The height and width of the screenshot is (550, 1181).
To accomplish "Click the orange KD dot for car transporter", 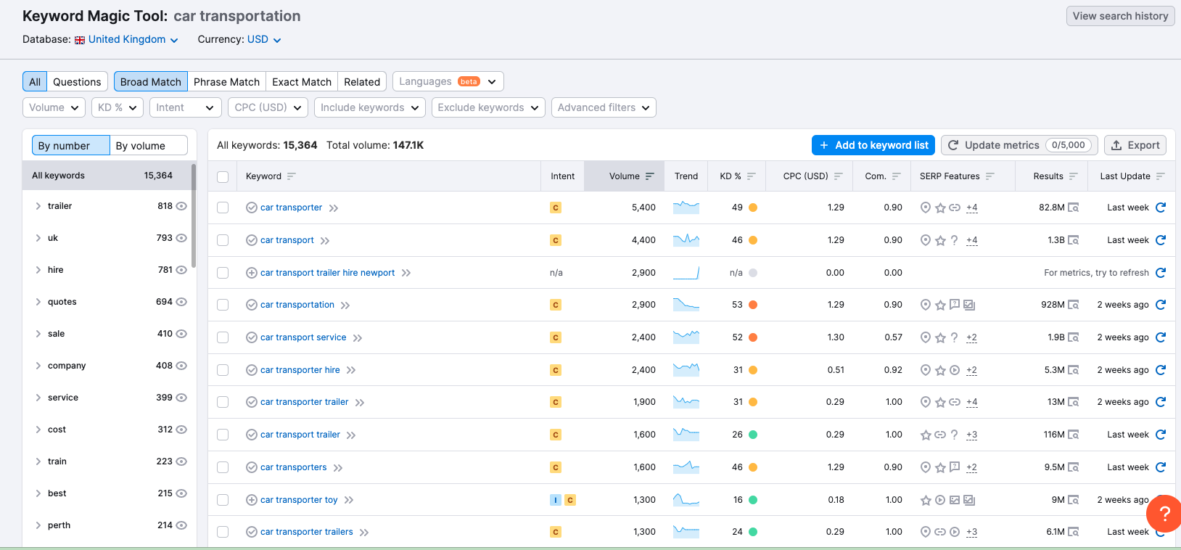I will pos(753,208).
